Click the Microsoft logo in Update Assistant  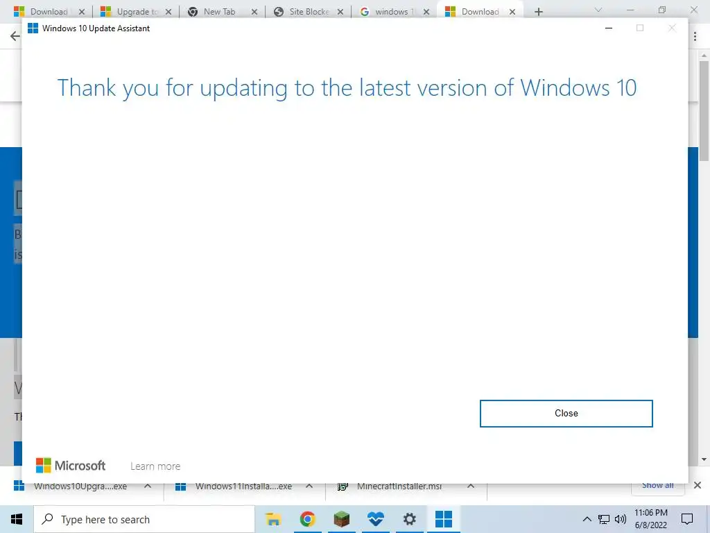pos(71,466)
